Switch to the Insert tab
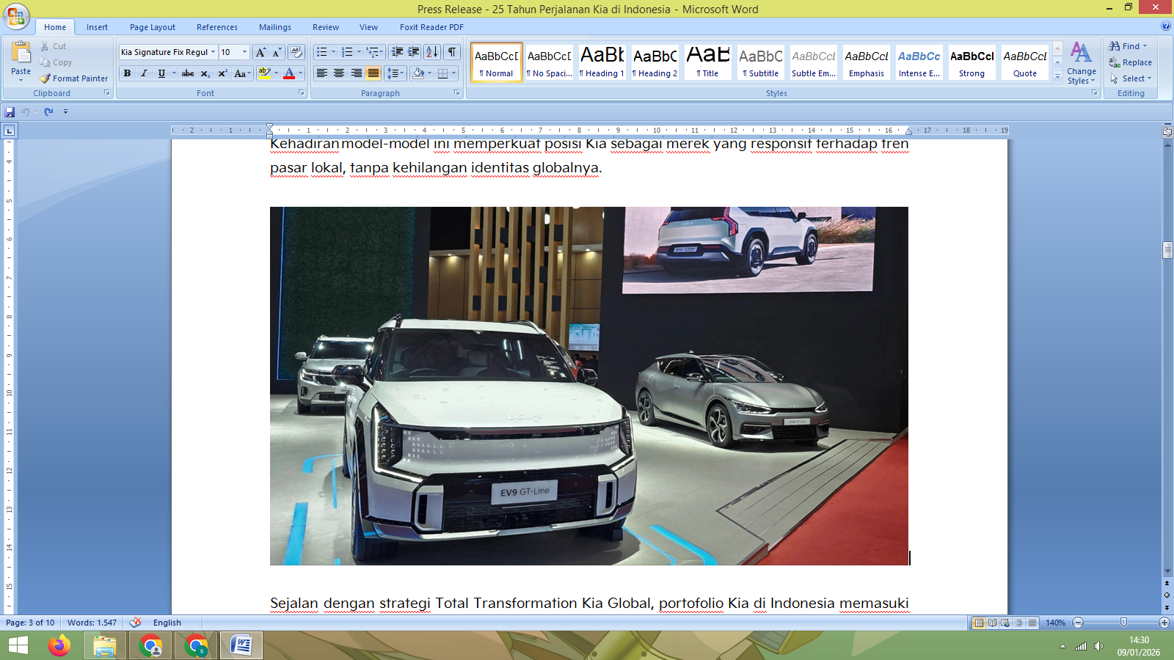This screenshot has width=1174, height=660. point(97,27)
